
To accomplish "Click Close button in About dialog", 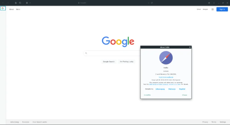I will click(185, 95).
